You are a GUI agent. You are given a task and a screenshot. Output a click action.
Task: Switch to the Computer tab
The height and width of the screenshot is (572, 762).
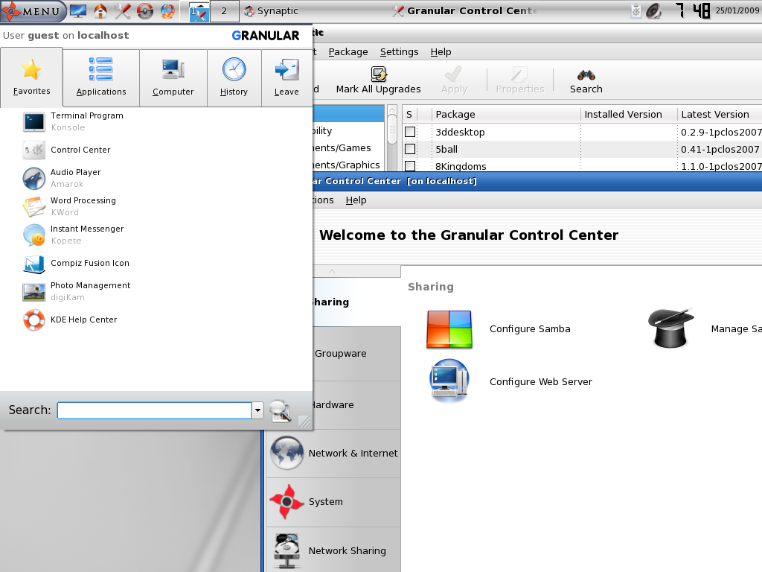(x=173, y=77)
